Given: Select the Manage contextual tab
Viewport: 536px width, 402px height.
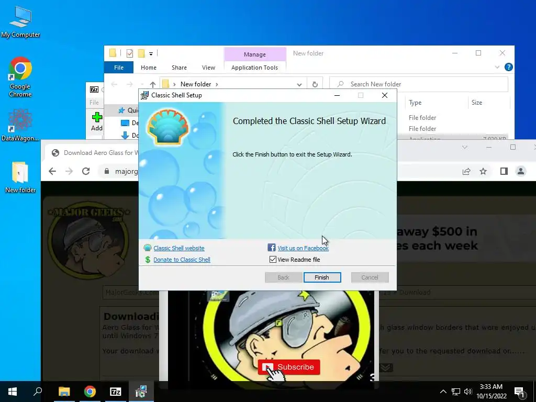Looking at the screenshot, I should tap(255, 54).
